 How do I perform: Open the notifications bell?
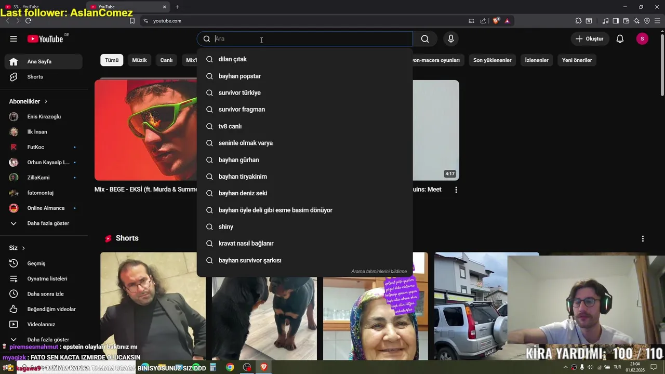620,39
